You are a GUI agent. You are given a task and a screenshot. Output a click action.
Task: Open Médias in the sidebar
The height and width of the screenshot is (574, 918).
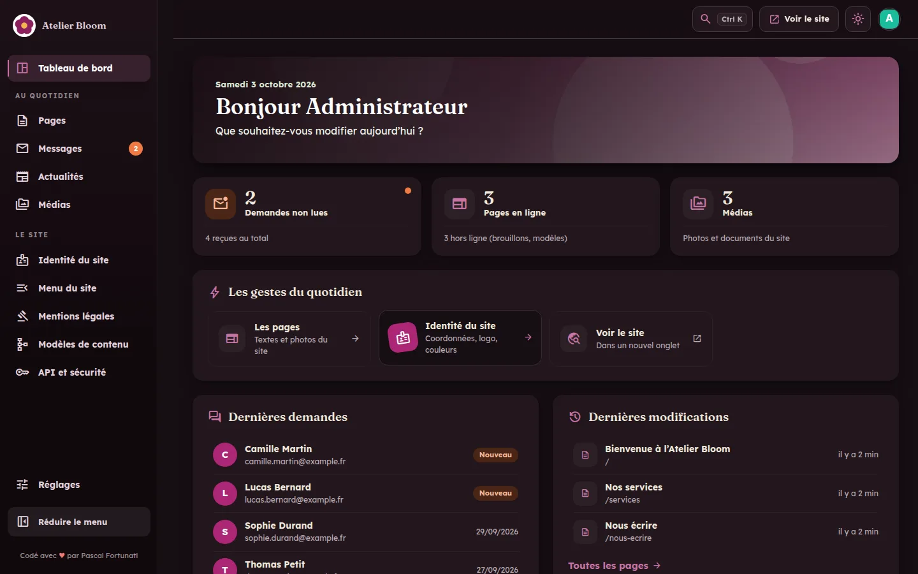pos(79,205)
